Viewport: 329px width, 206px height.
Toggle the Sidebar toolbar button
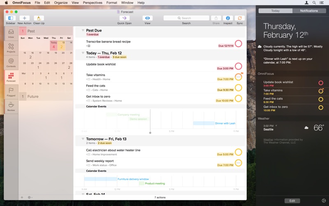(x=11, y=18)
